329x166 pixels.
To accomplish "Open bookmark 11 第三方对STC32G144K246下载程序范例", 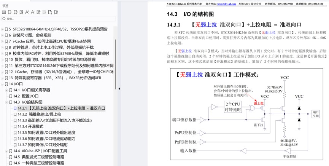I will 61,66.
